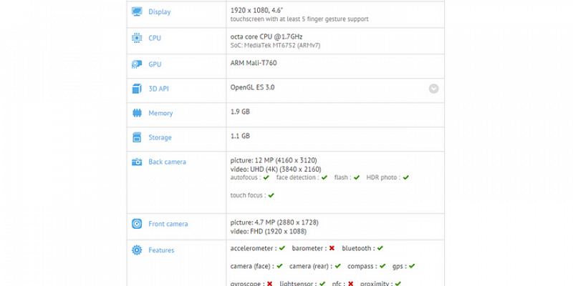Image resolution: width=573 pixels, height=286 pixels.
Task: Expand the OpenGL ES 3.0 details
Action: pyautogui.click(x=433, y=89)
